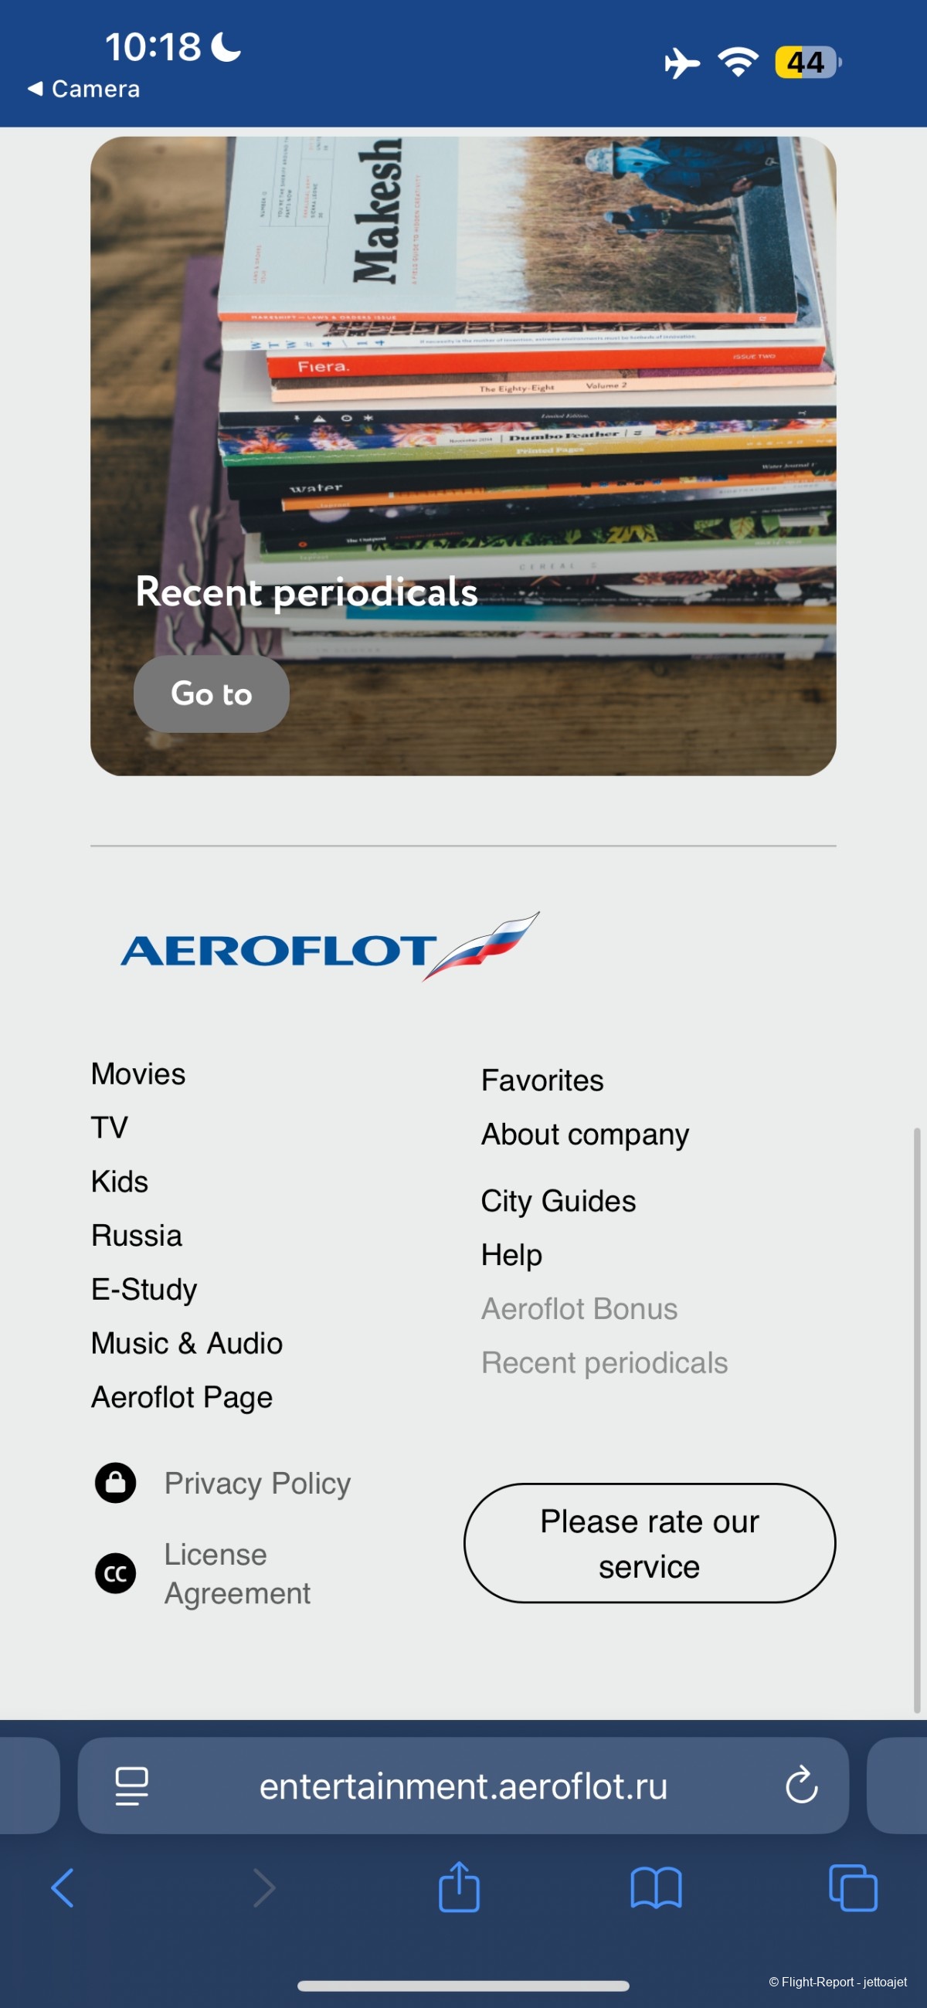927x2008 pixels.
Task: Open the Movies footer link
Action: [138, 1074]
